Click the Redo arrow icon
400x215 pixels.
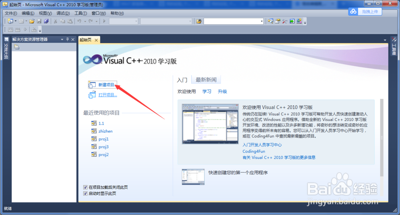pos(90,22)
